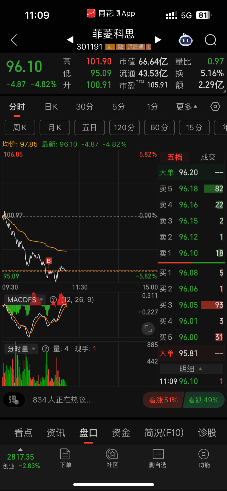Open 看点 bottom tab

[23, 433]
